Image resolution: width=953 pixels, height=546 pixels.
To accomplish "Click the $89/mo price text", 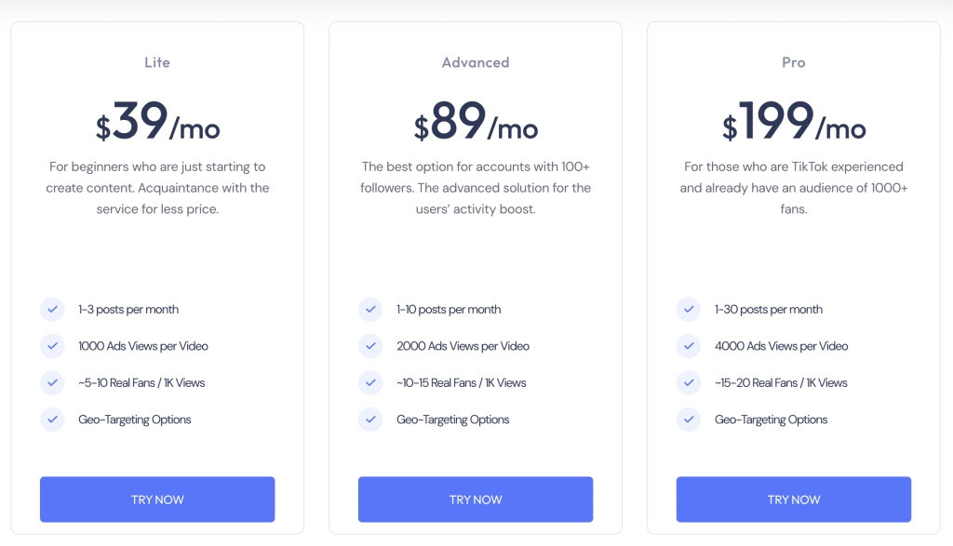I will (476, 124).
